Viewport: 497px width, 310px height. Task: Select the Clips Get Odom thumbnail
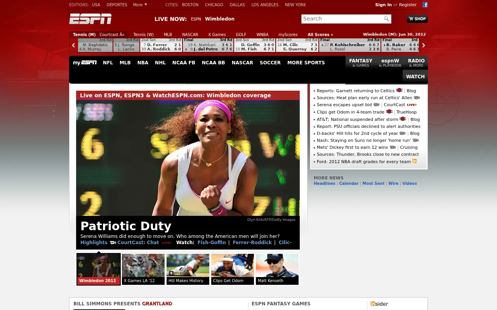(233, 269)
